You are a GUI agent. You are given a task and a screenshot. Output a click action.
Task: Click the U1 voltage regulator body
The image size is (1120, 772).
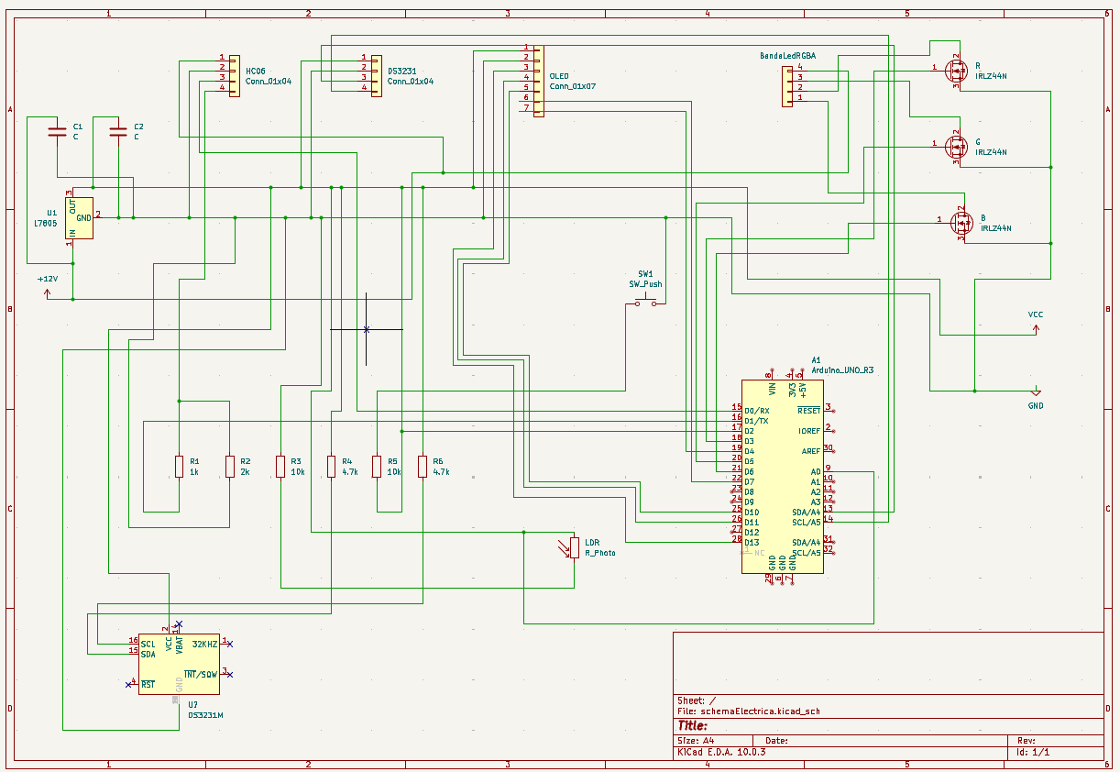(x=79, y=218)
